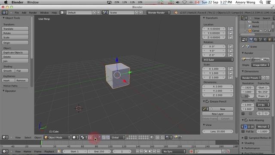Open the Marker menu in timeline
The width and height of the screenshot is (275, 155).
pyautogui.click(x=27, y=151)
